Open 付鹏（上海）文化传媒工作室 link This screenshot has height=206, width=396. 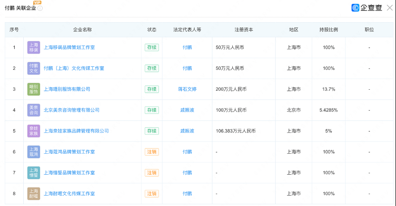(74, 68)
